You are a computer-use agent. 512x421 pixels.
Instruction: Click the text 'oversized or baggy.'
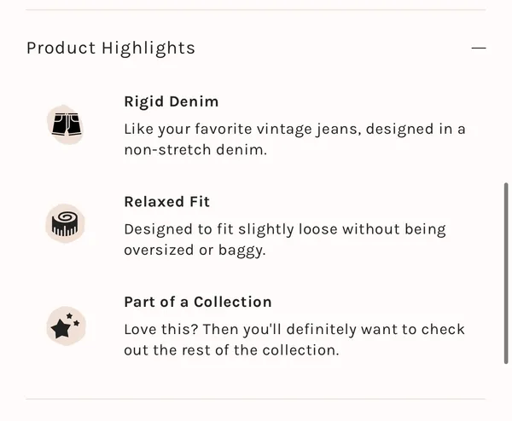click(195, 251)
